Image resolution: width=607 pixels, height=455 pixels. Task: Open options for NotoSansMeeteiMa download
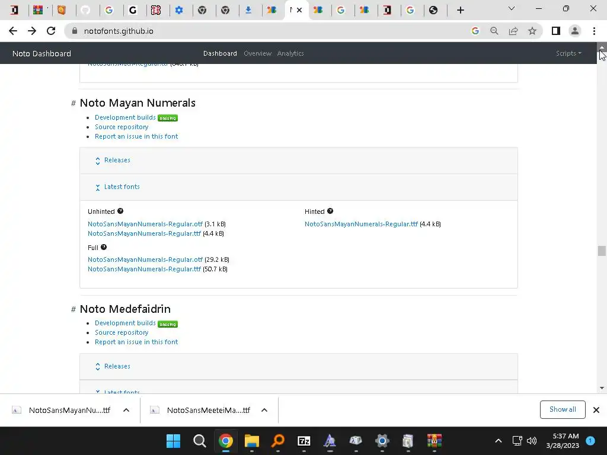click(264, 410)
